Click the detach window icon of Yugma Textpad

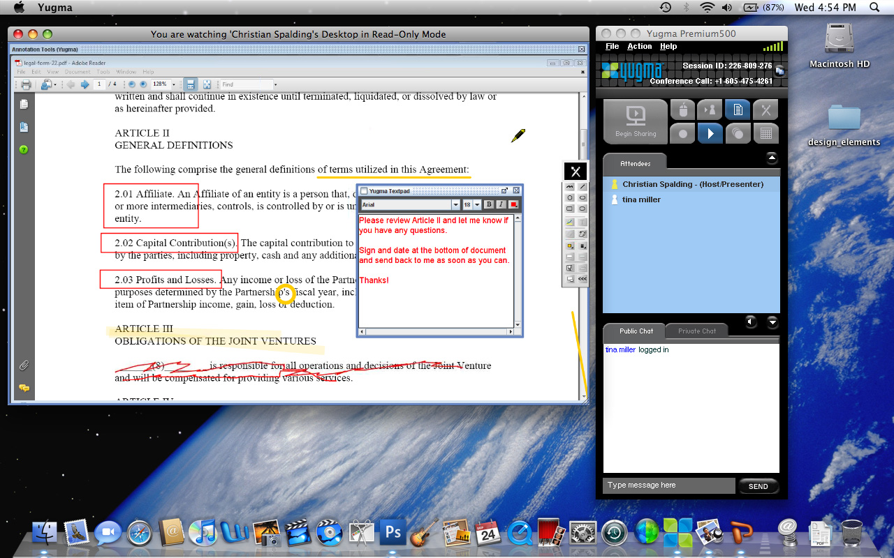[x=504, y=190]
